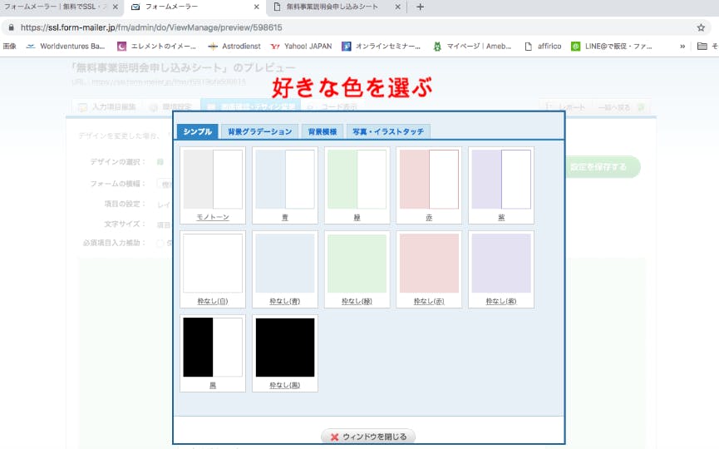
Task: Pick the 枠なし(緑) color swatch
Action: tap(357, 264)
